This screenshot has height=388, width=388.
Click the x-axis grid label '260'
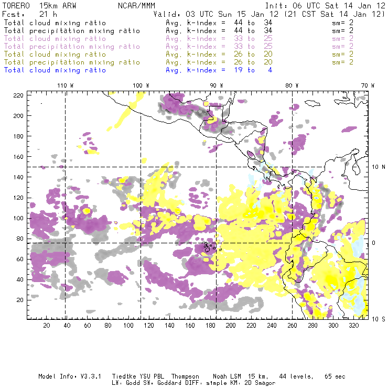point(292,326)
